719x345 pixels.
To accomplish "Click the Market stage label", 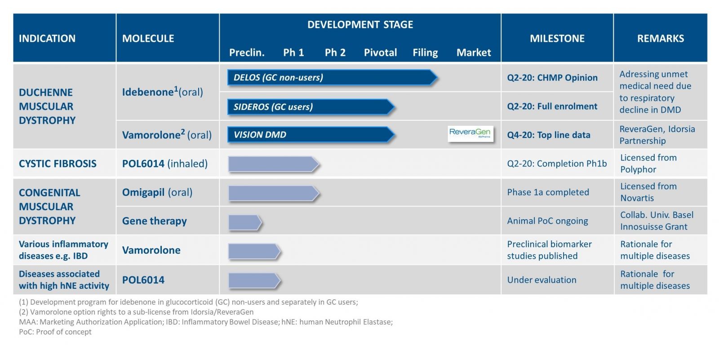I will coord(474,53).
